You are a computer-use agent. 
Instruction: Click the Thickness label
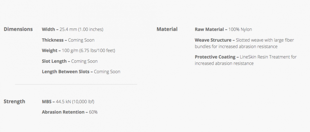(x=52, y=40)
